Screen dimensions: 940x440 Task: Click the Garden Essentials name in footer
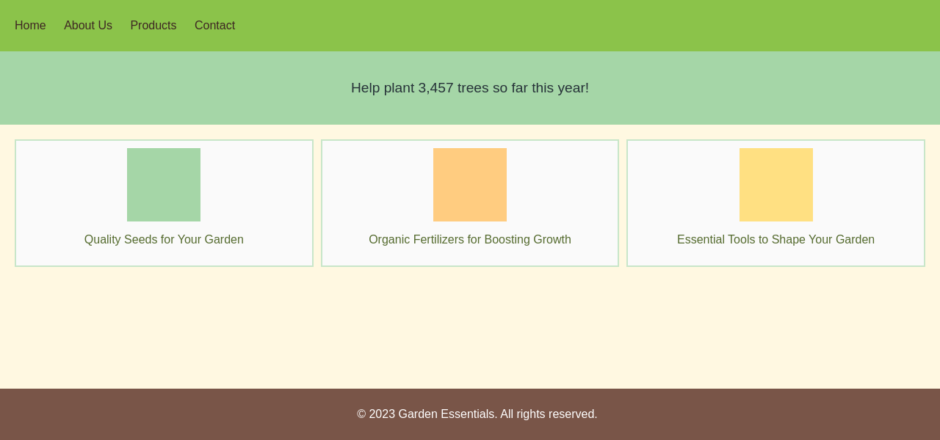(446, 414)
